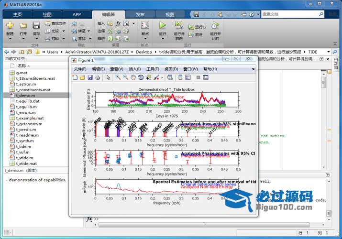This screenshot has height=239, width=342.
Task: Toggle the Zoom Out tool in Figure 1
Action: [x=126, y=77]
